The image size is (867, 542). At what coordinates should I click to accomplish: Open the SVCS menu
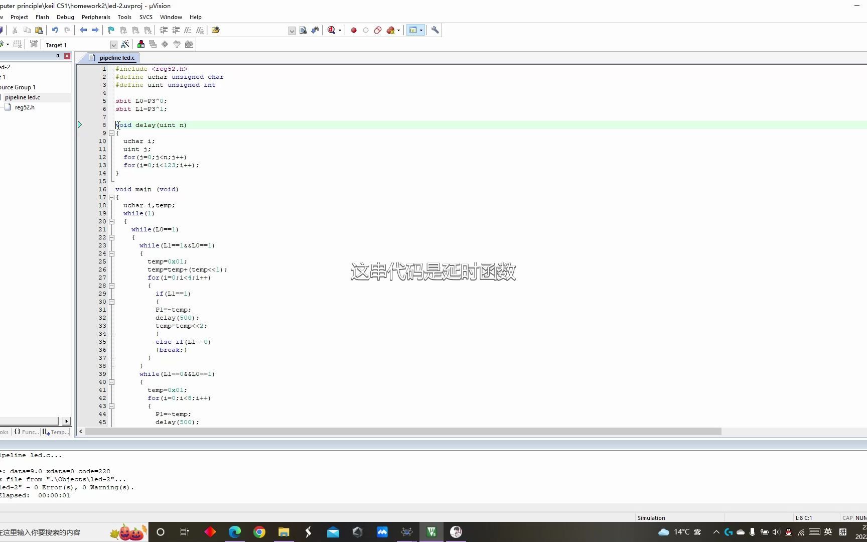click(x=146, y=17)
